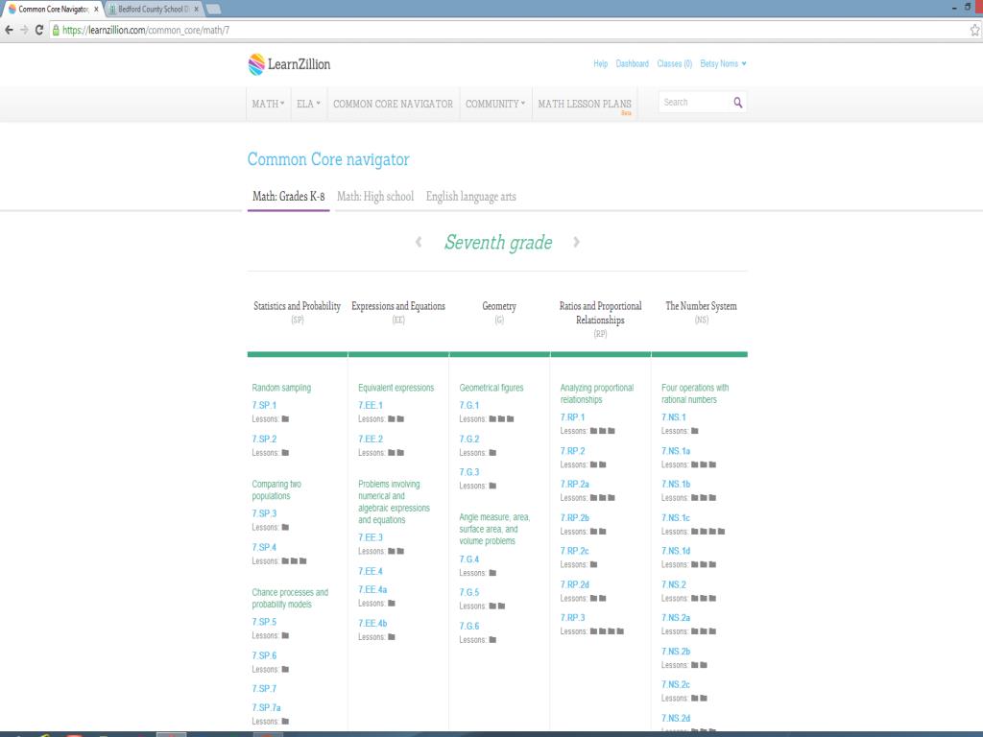This screenshot has width=983, height=737.
Task: Bookmark page with star icon
Action: pyautogui.click(x=975, y=30)
